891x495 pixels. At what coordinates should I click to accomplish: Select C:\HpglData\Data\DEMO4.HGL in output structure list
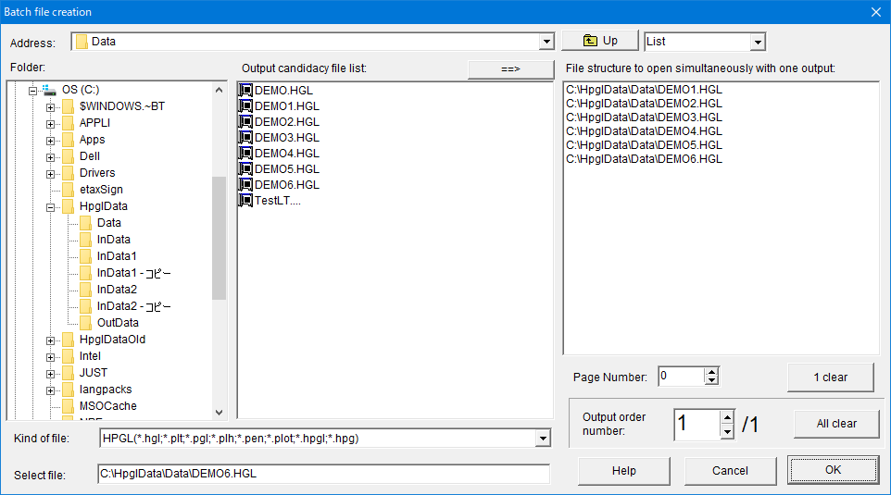click(x=644, y=131)
